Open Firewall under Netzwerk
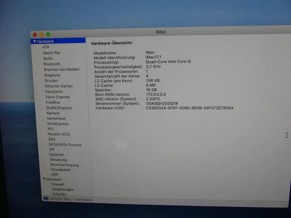The height and width of the screenshot is (218, 291). [x=58, y=184]
